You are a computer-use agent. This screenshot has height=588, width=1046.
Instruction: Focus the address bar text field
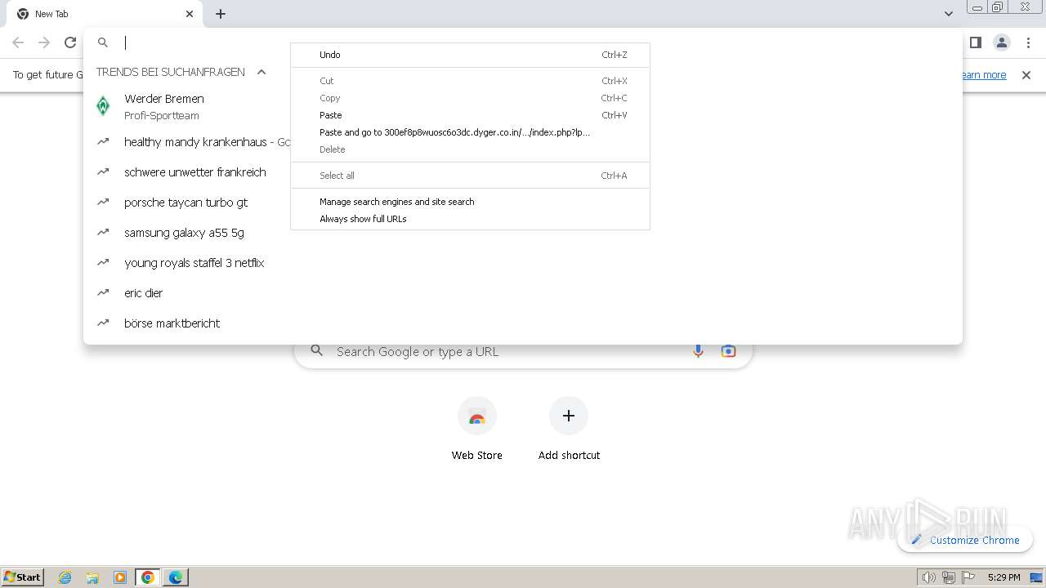click(523, 42)
